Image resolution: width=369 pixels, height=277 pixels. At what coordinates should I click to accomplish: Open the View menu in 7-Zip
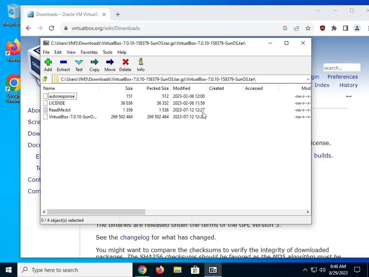pos(71,52)
